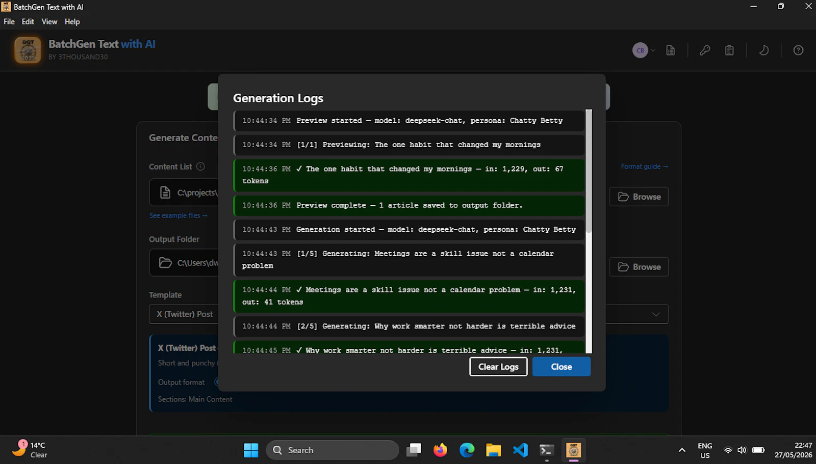Open the ENG US language switcher
The height and width of the screenshot is (464, 816).
[x=705, y=451]
